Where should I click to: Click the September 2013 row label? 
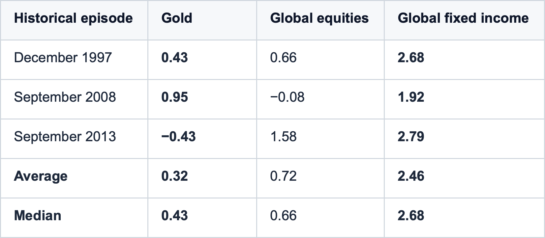tap(65, 137)
